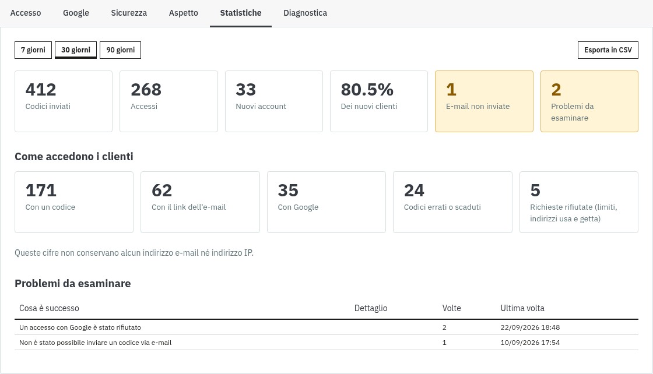The width and height of the screenshot is (653, 374).
Task: Select row Un accesso con Google è stato rifiutato
Action: click(326, 327)
